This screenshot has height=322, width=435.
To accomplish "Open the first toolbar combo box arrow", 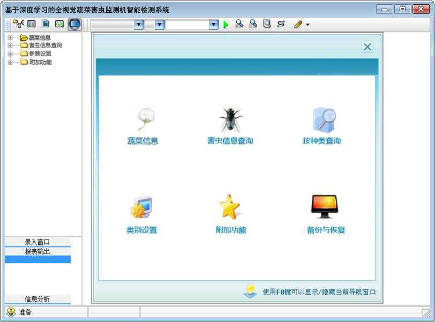I will 139,25.
